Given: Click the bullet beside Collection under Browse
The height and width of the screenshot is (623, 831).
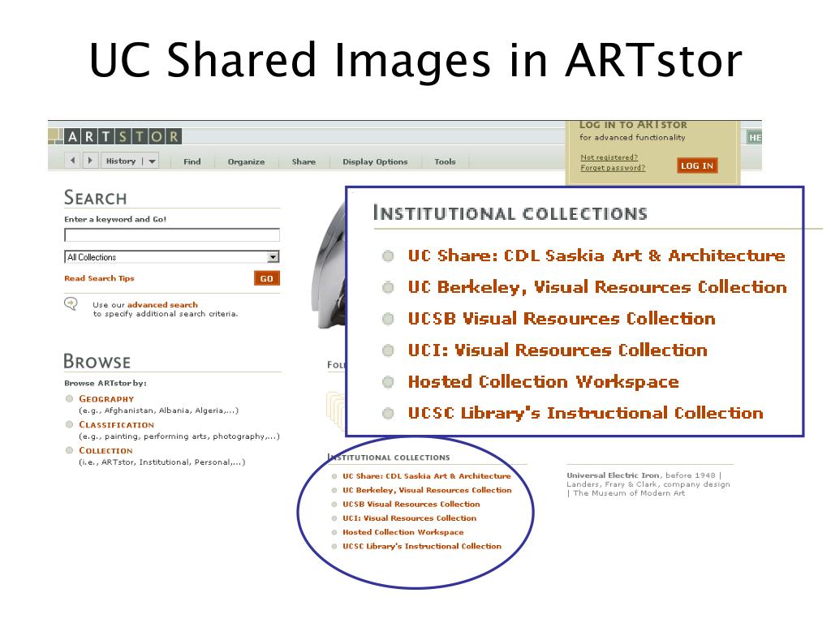Looking at the screenshot, I should (70, 450).
